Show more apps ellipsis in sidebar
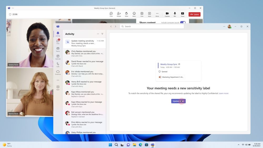 coord(58,80)
